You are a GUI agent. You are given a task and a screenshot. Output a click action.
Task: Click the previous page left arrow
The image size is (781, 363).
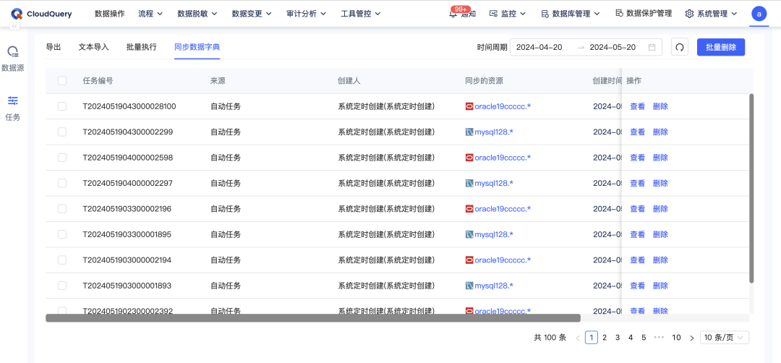click(578, 338)
